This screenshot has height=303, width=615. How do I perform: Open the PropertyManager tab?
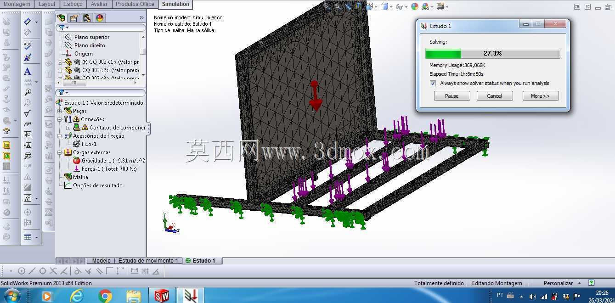73,18
